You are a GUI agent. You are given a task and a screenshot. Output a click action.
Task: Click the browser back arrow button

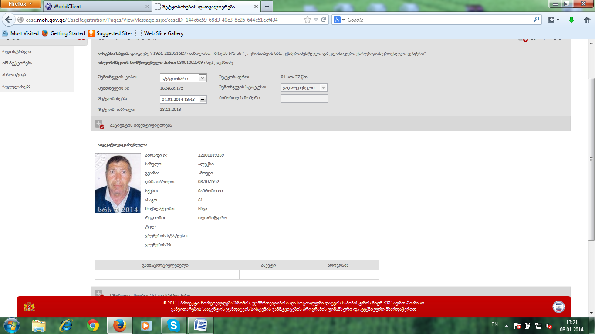(9, 20)
